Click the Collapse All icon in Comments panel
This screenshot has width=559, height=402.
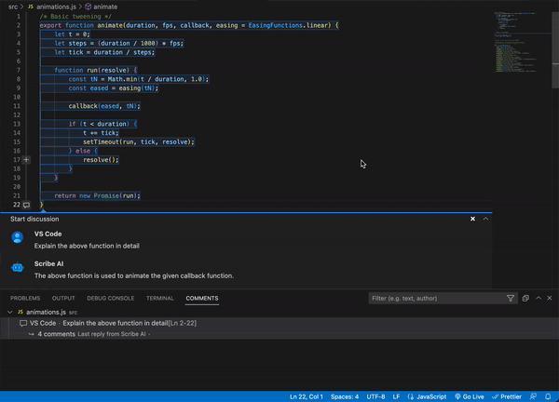coord(525,299)
